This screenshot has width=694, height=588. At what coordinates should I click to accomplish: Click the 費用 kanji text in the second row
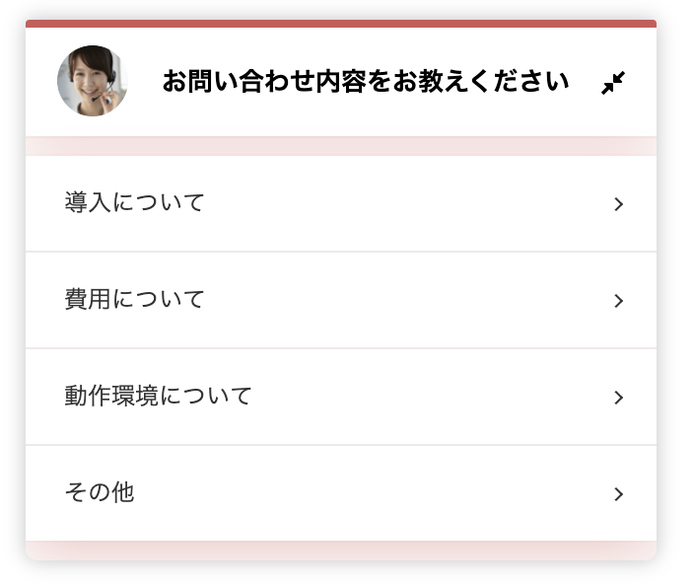[88, 299]
